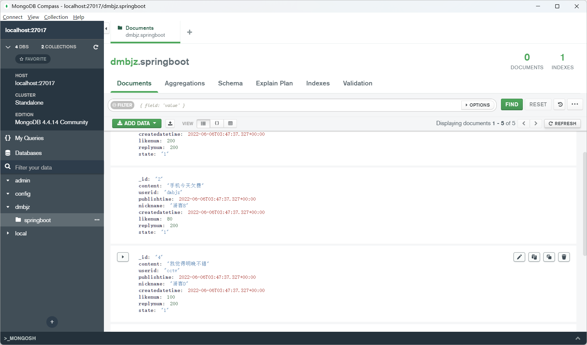
Task: Expand the admin database
Action: (8, 180)
